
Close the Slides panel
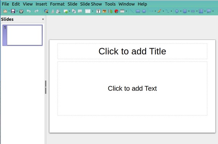pyautogui.click(x=43, y=19)
